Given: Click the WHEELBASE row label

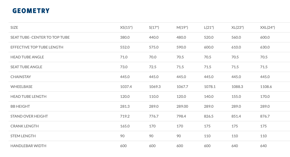Looking at the screenshot, I should coord(21,87).
